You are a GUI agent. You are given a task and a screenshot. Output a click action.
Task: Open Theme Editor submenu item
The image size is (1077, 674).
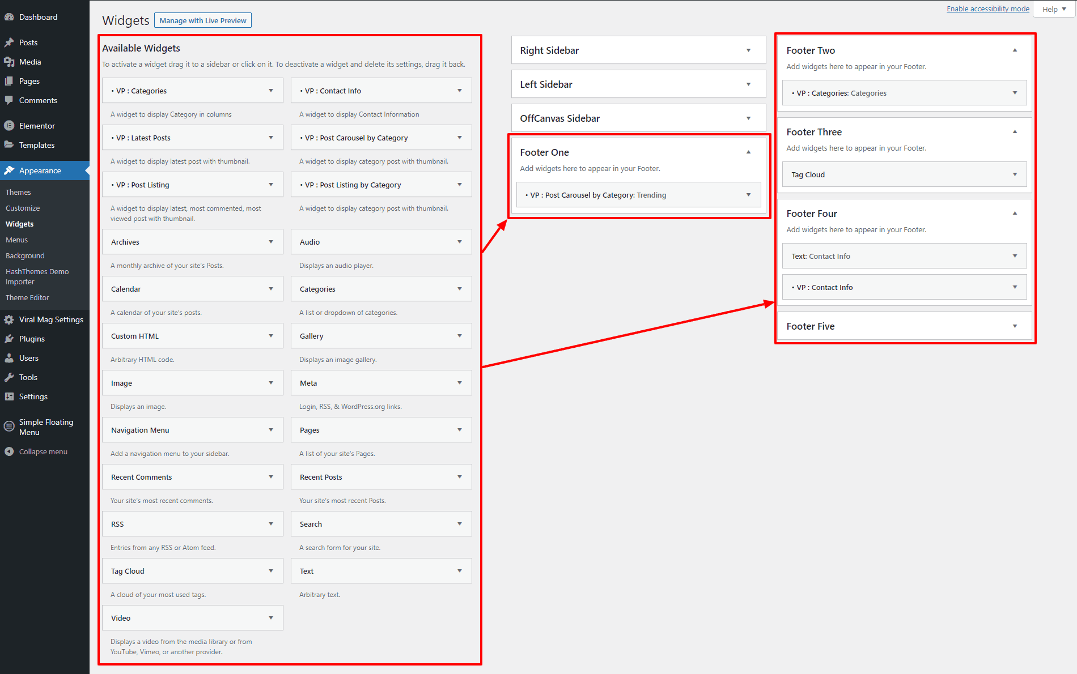(x=27, y=298)
